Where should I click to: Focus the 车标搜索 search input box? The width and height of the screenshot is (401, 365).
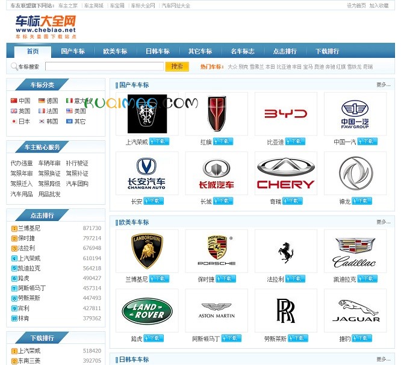[x=104, y=66]
